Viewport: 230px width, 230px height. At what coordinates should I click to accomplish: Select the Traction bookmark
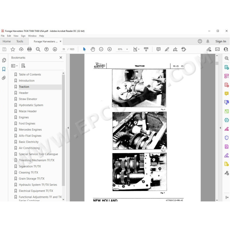click(x=24, y=87)
